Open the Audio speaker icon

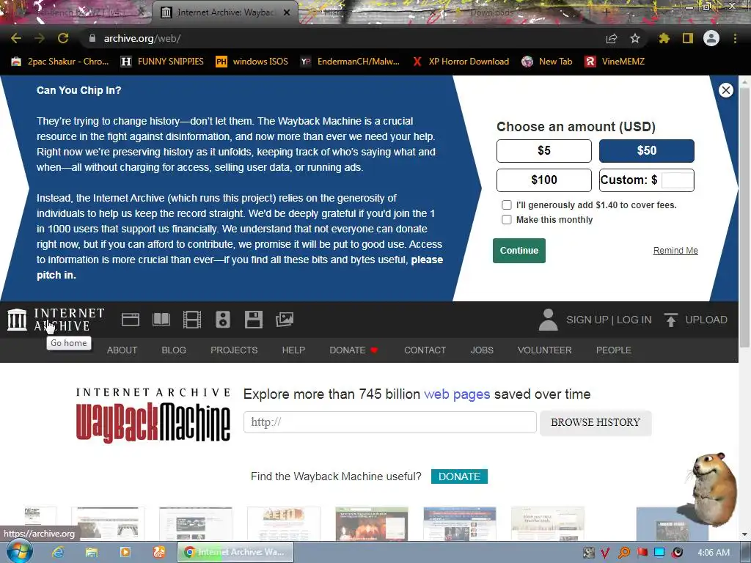[223, 320]
